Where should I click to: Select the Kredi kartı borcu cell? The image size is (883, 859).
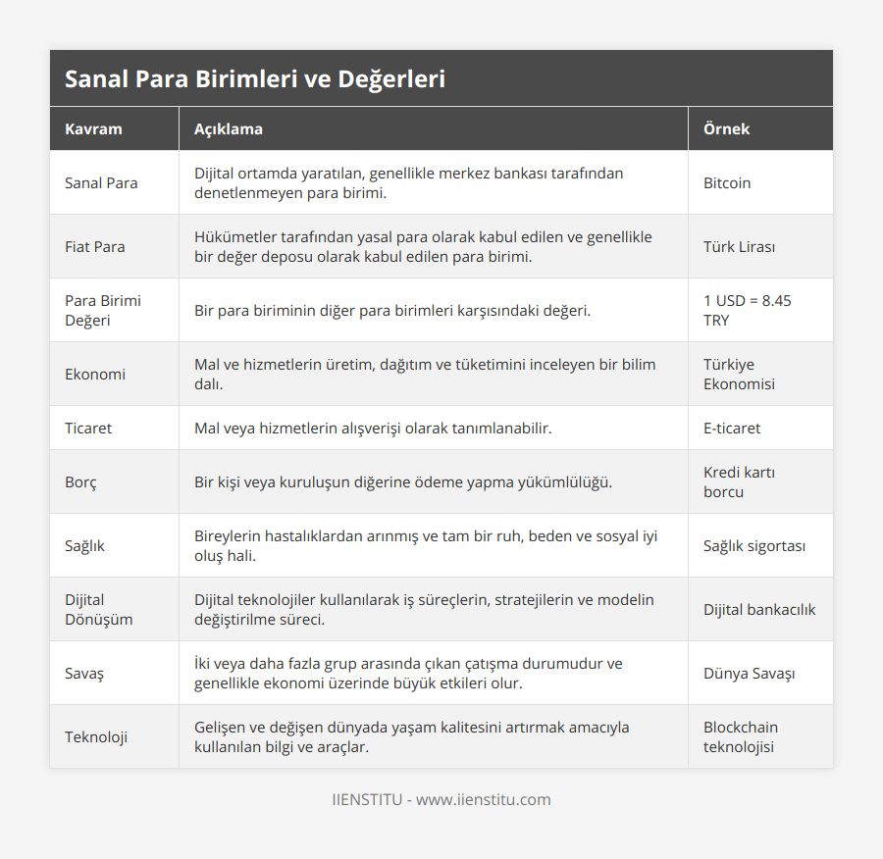tap(739, 481)
